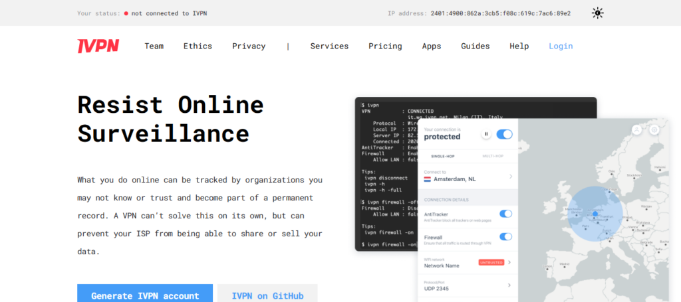
Task: Open the settings gear icon on the map
Action: tap(654, 129)
